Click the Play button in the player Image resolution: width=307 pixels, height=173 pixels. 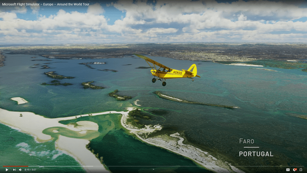7,170
